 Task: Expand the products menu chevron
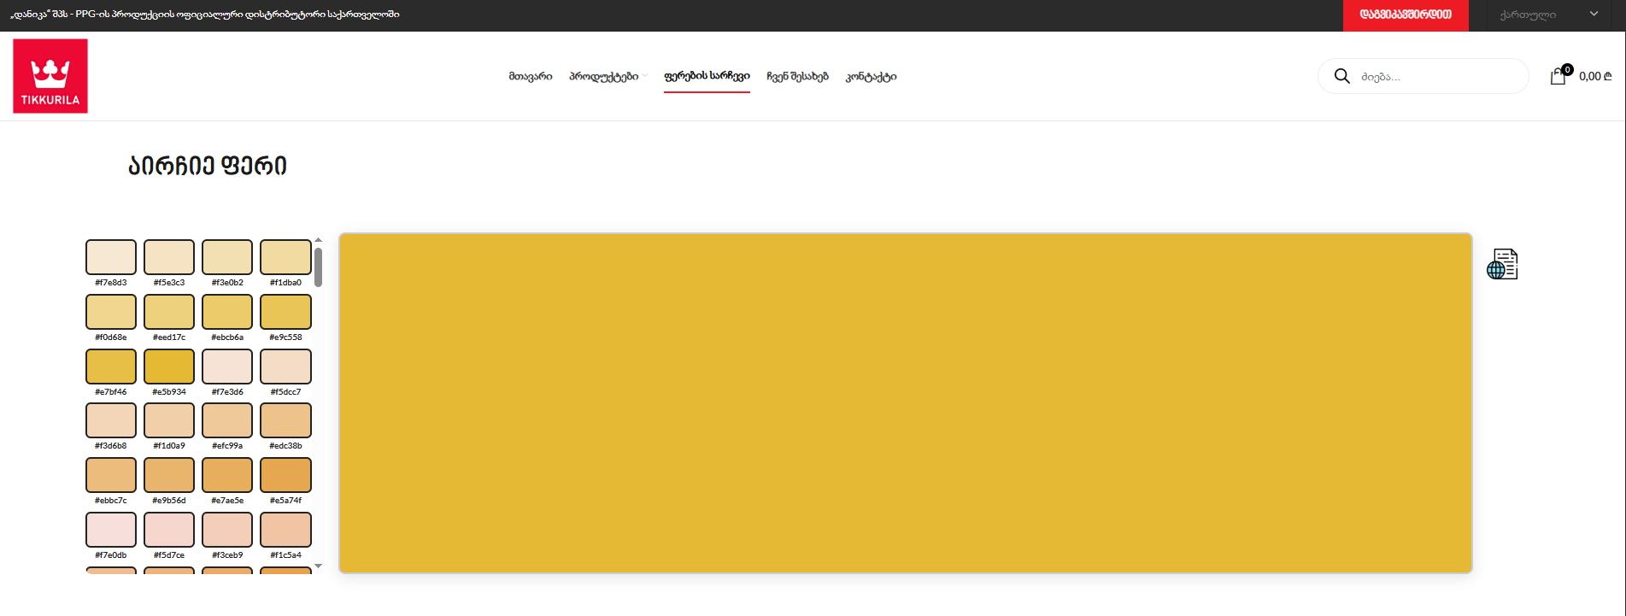(645, 76)
